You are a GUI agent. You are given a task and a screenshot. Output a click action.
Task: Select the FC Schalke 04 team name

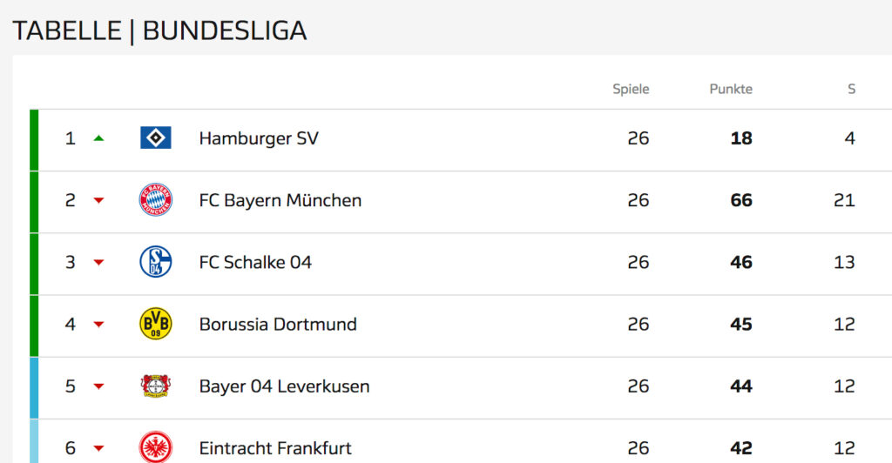tap(255, 262)
